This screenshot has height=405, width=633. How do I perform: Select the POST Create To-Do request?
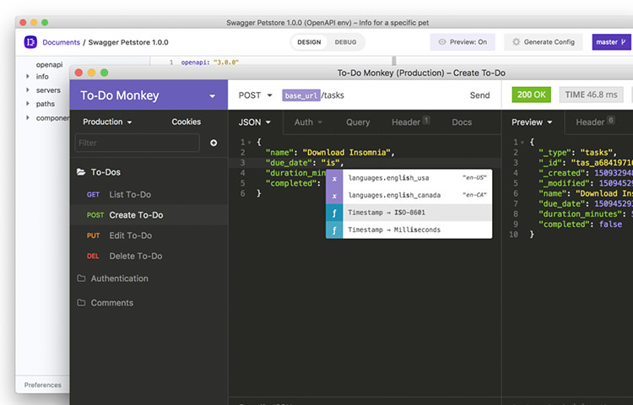[149, 215]
